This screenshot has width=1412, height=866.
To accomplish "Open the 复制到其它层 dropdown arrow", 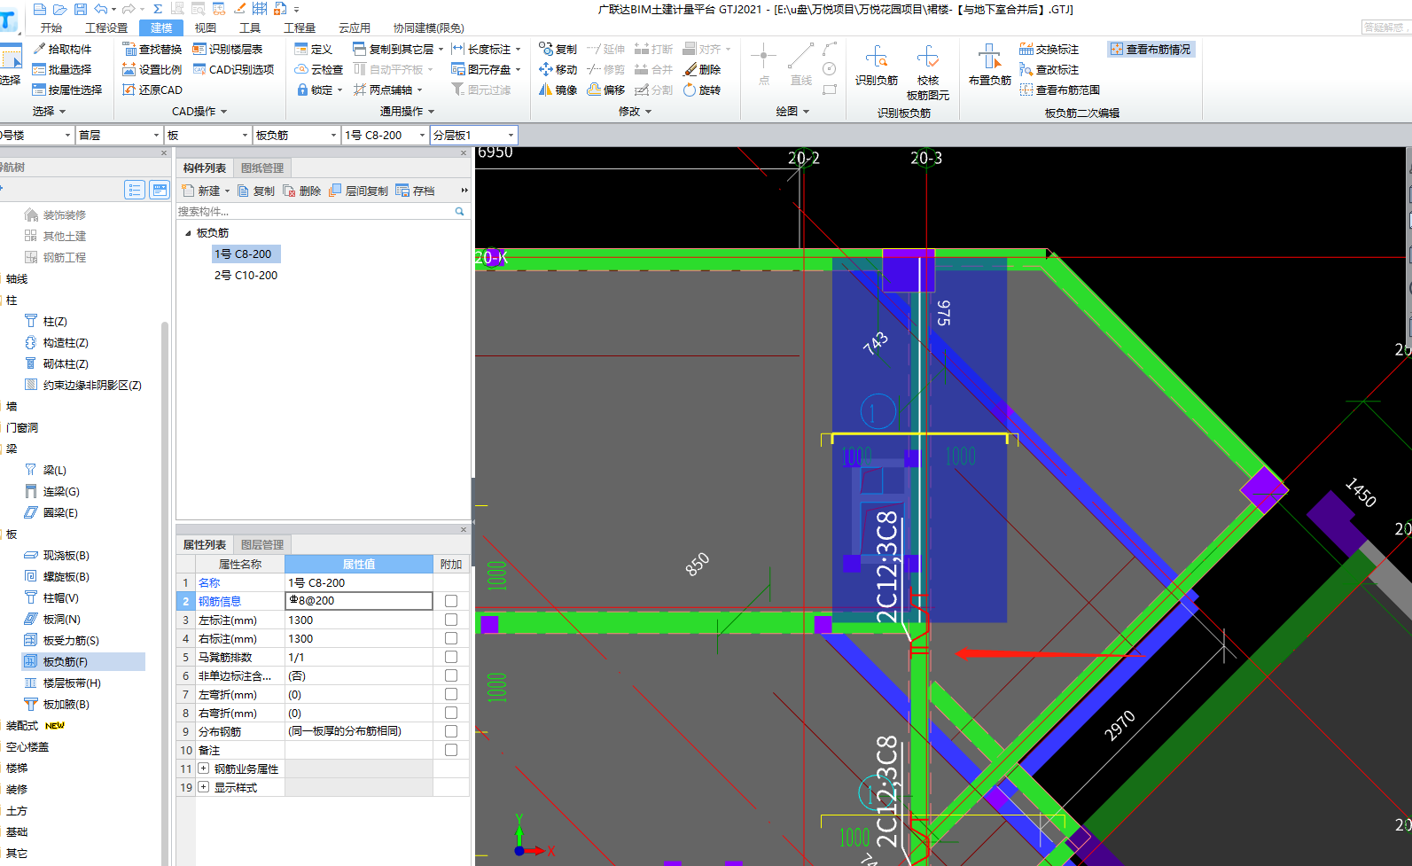I will pos(441,50).
